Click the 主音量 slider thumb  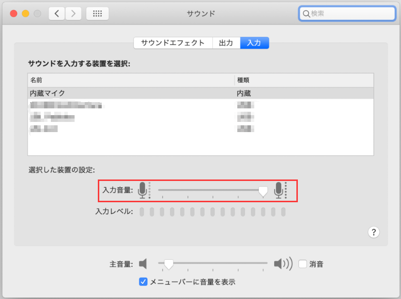click(x=169, y=264)
